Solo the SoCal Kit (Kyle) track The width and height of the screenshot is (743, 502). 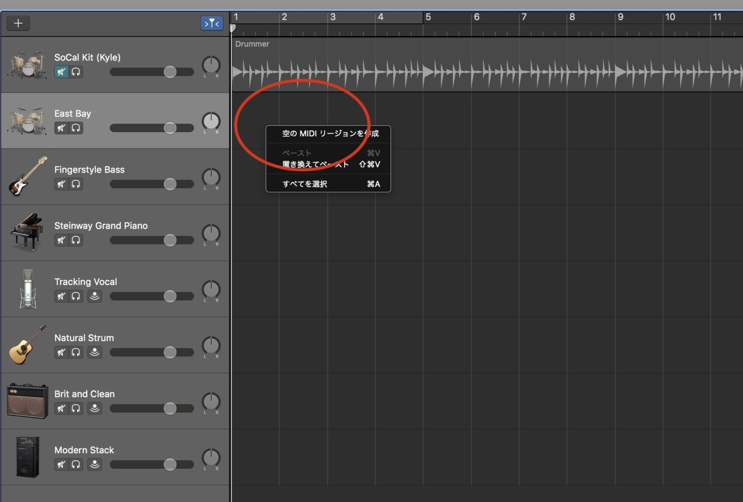(x=76, y=72)
